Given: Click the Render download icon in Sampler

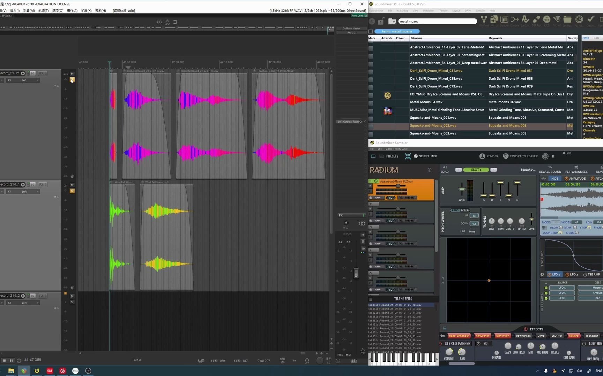Looking at the screenshot, I should coord(482,156).
